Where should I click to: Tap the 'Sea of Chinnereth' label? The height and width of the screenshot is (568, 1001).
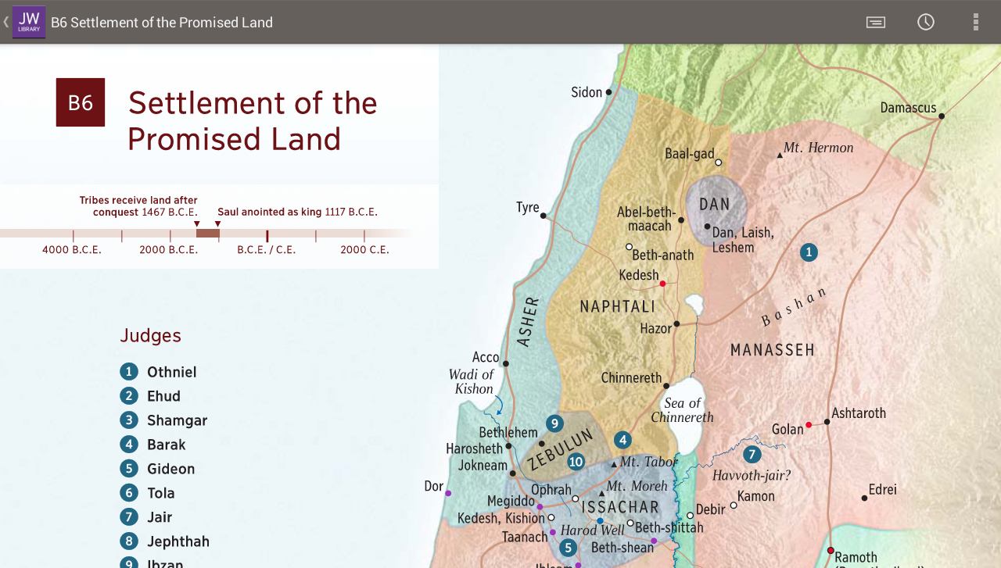coord(683,410)
